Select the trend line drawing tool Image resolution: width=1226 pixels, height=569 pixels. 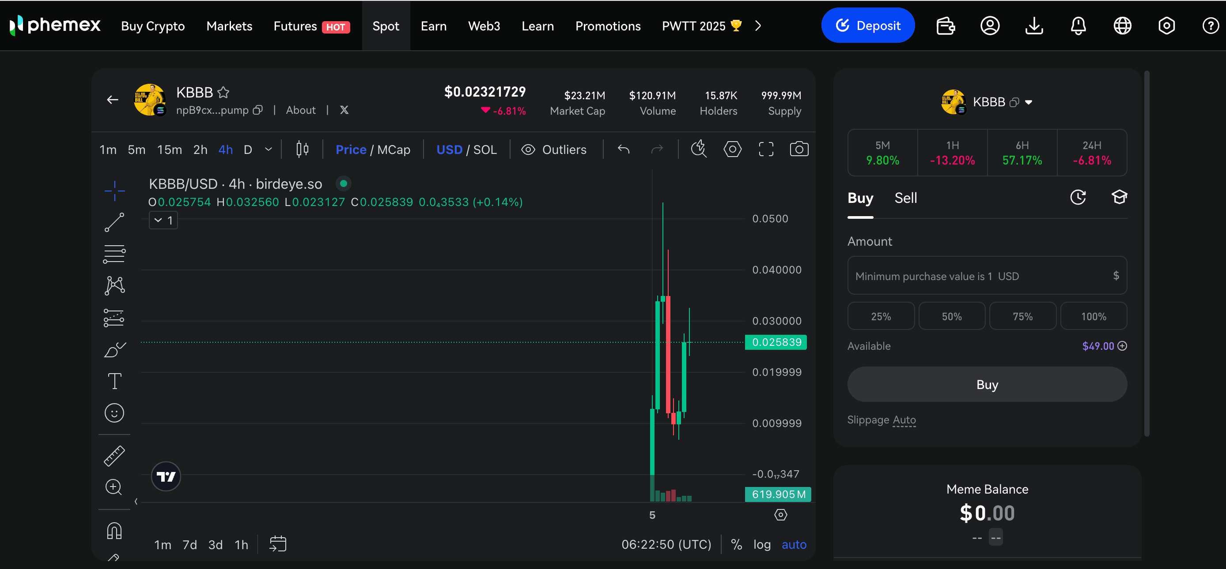(x=114, y=222)
